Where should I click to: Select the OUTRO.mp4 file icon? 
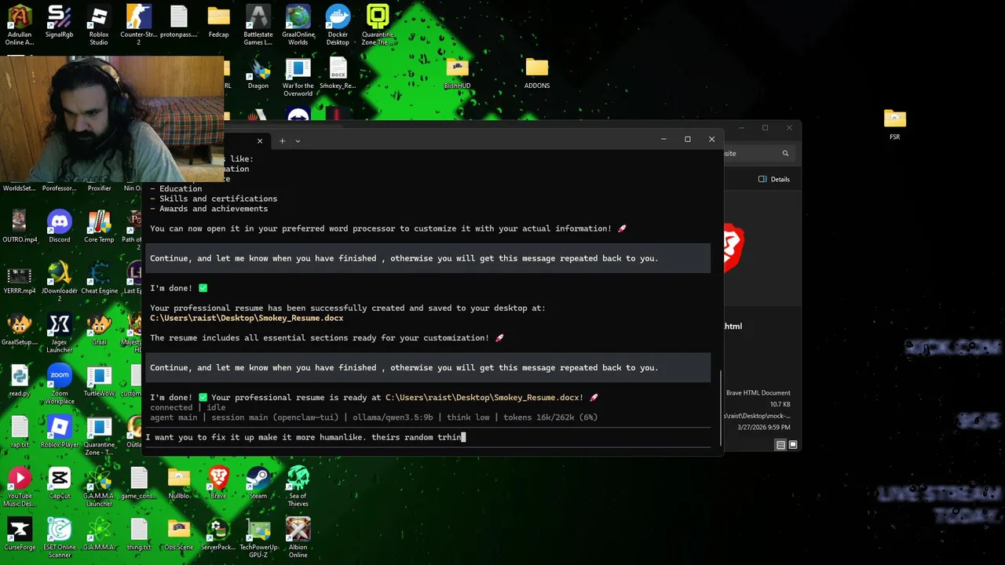click(20, 227)
